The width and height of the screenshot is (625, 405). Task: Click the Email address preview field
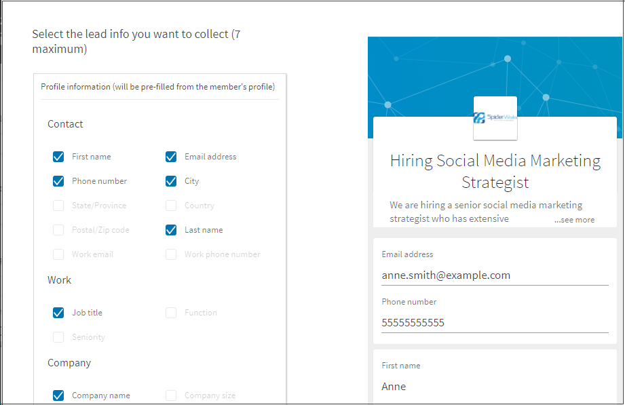(495, 275)
